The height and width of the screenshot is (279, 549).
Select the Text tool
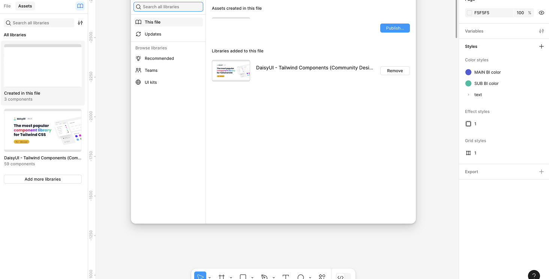286,277
